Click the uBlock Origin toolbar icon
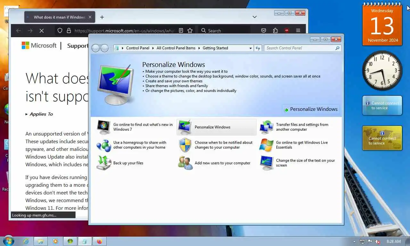Screen dimensions: 410x246 click(287, 31)
